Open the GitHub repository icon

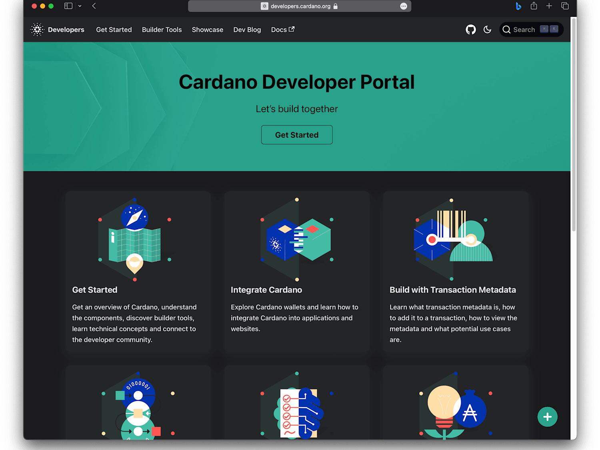(x=471, y=30)
